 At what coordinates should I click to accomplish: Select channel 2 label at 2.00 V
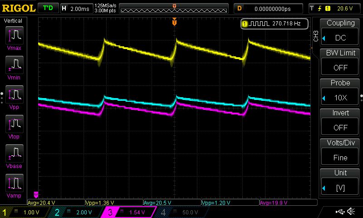(x=76, y=212)
